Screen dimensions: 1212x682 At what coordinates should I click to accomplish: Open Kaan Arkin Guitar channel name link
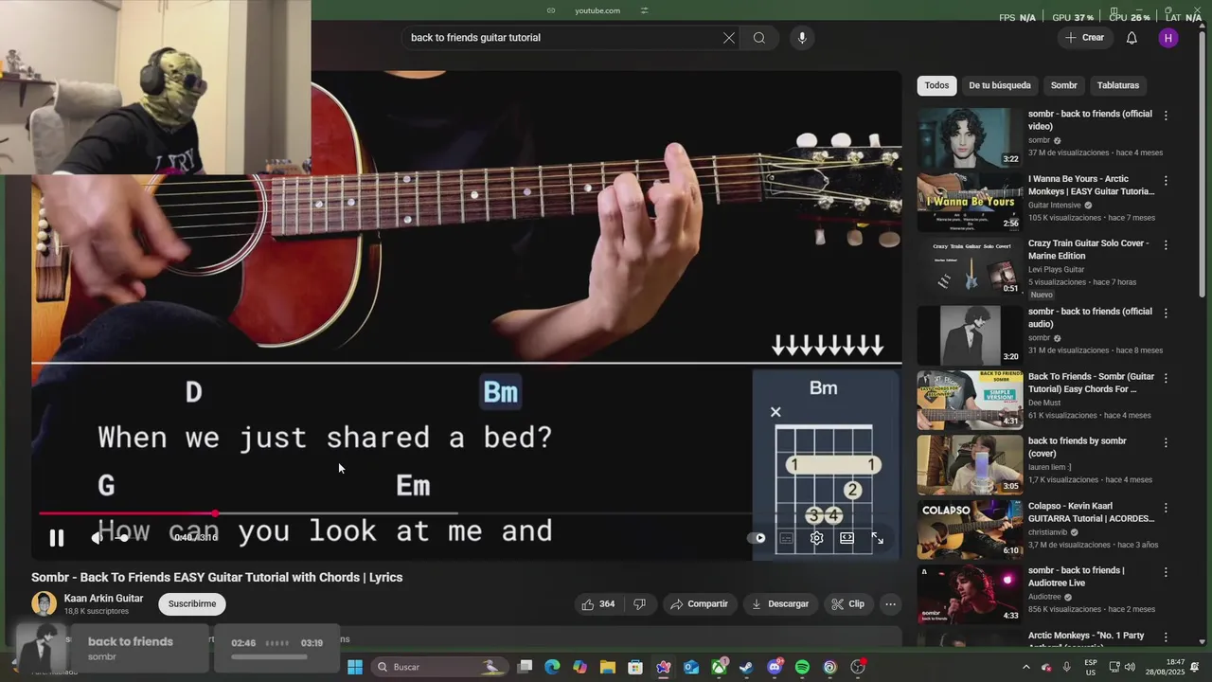click(x=104, y=599)
